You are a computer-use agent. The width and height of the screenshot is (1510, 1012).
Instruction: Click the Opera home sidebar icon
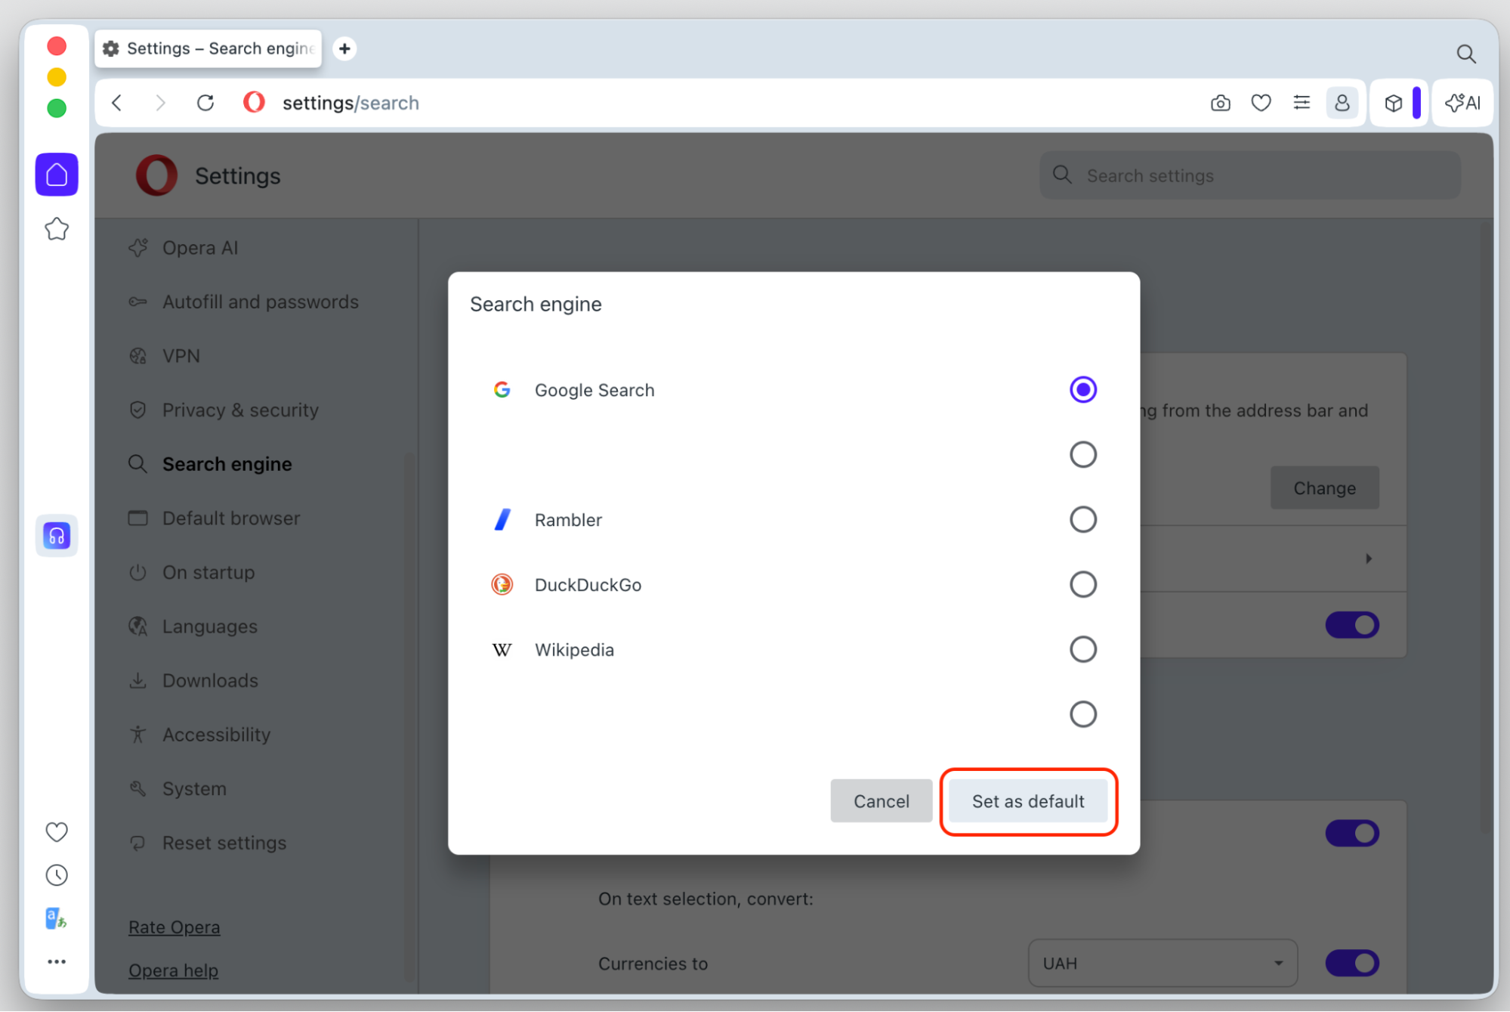pos(57,175)
